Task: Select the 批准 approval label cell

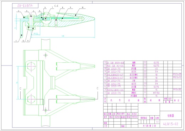Action: click(x=123, y=126)
